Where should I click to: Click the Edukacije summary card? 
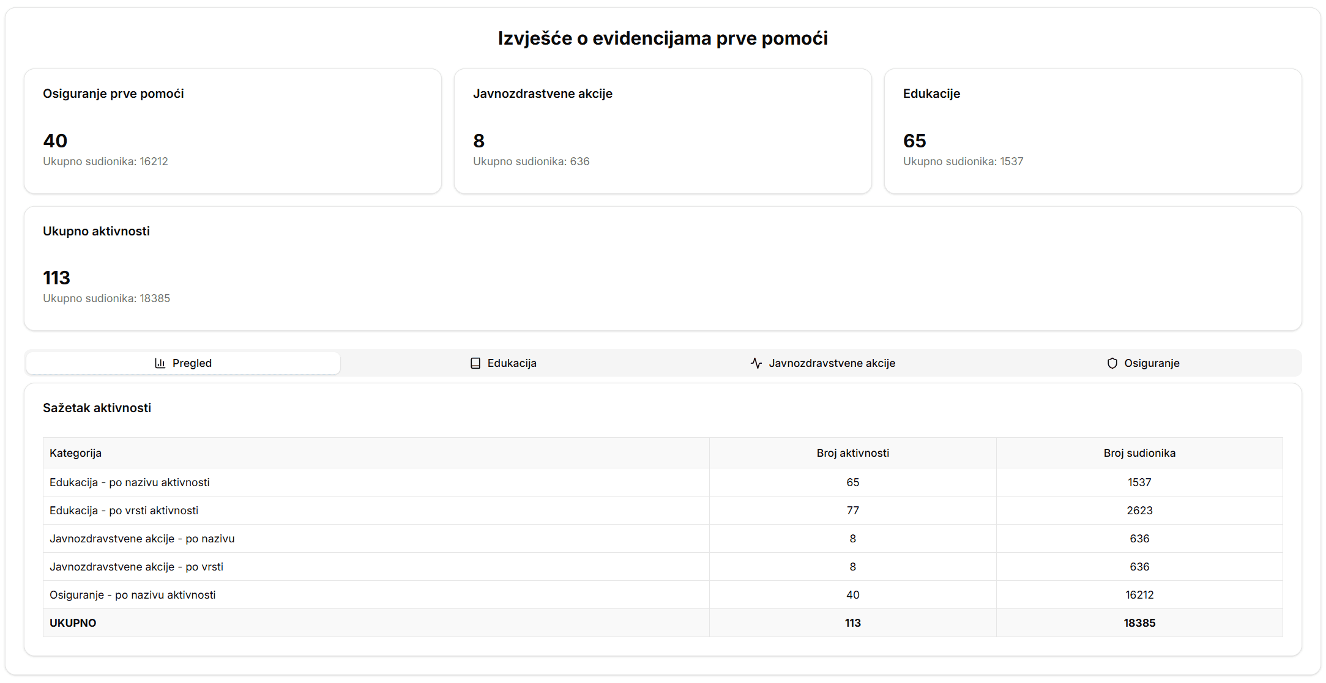pos(1092,131)
